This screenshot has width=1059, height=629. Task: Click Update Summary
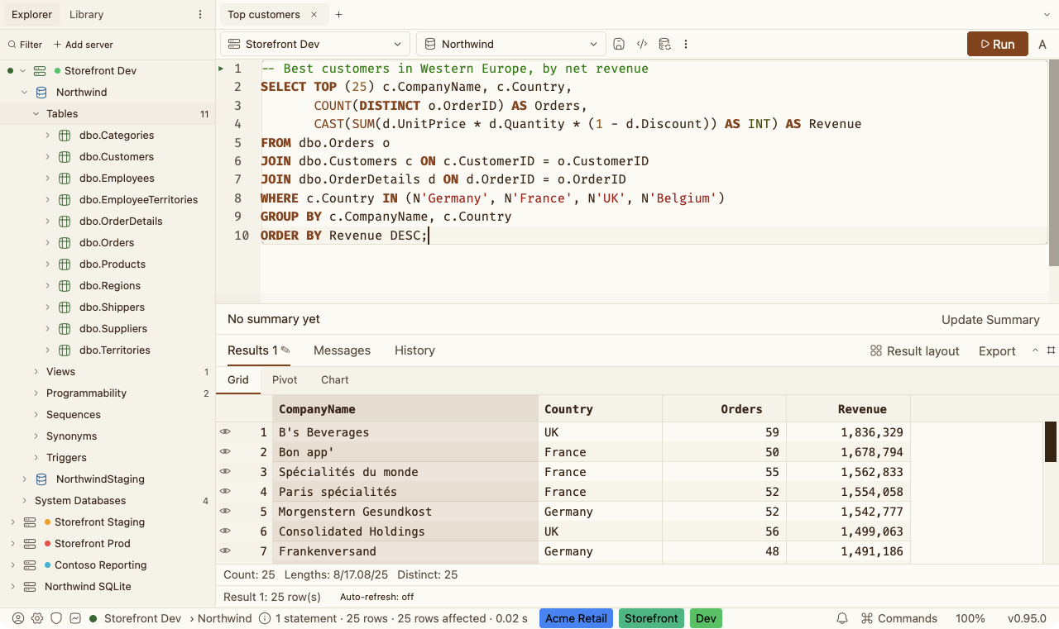[990, 320]
